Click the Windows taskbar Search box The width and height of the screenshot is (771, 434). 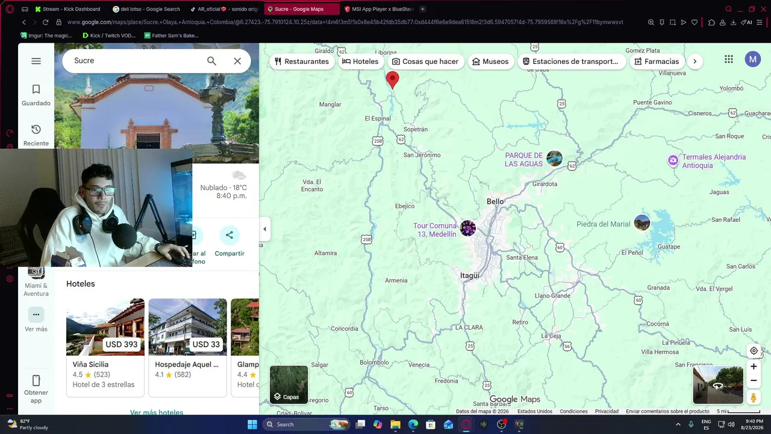click(x=307, y=424)
